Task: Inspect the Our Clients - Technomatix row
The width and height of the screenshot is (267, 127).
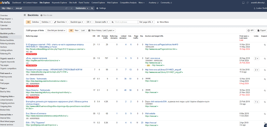Action: (x=265, y=79)
